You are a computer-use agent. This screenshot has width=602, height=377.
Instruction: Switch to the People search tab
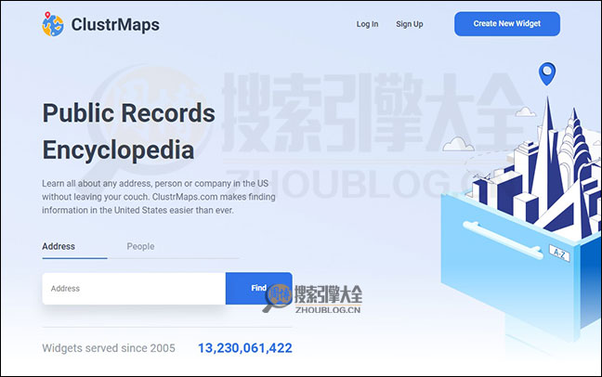pyautogui.click(x=140, y=246)
